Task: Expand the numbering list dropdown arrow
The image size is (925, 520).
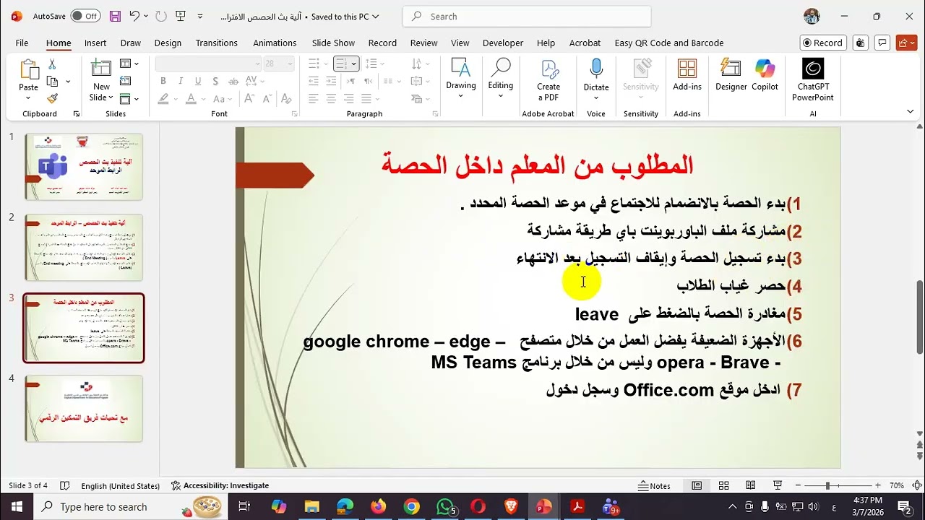Action: coord(353,64)
